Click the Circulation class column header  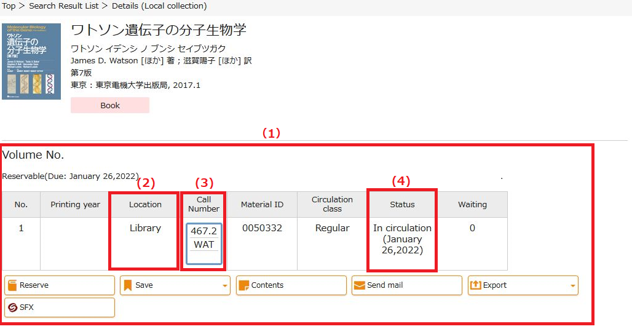pos(332,204)
